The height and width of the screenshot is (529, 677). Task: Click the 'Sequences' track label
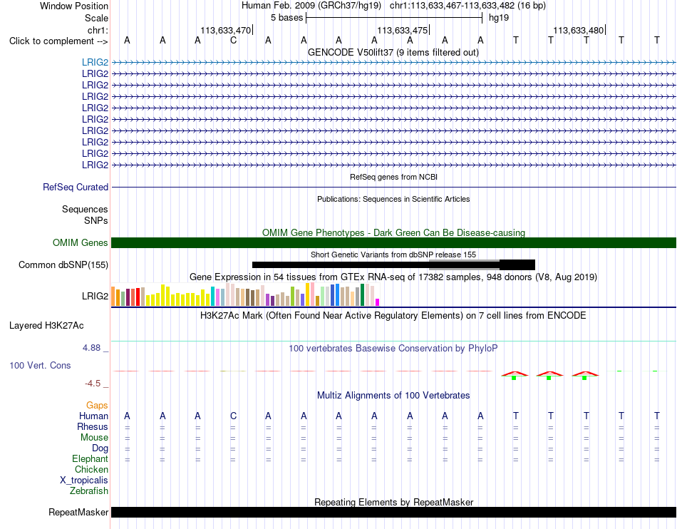click(x=85, y=210)
